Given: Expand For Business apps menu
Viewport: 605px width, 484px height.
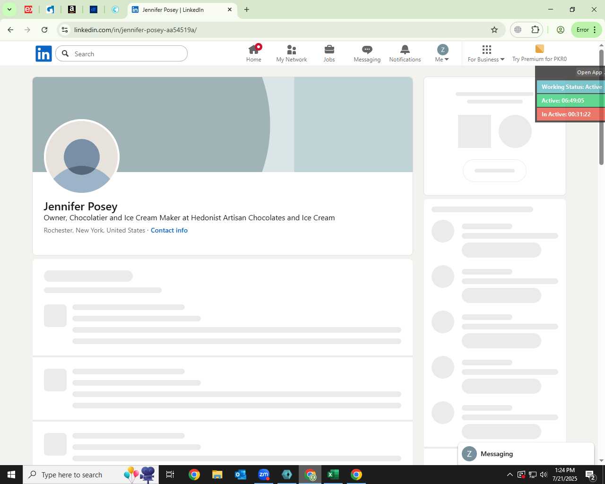Looking at the screenshot, I should (x=486, y=53).
